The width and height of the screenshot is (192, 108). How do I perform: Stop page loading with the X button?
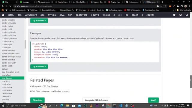click(x=10, y=6)
